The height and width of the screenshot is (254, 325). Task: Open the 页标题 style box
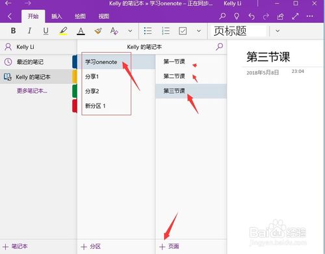[x=239, y=31]
